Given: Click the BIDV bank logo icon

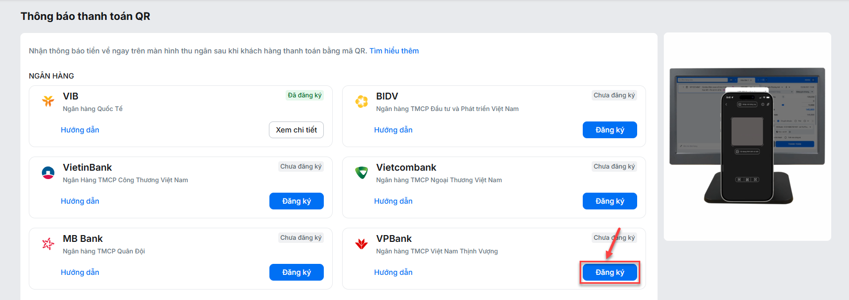Looking at the screenshot, I should pos(361,101).
